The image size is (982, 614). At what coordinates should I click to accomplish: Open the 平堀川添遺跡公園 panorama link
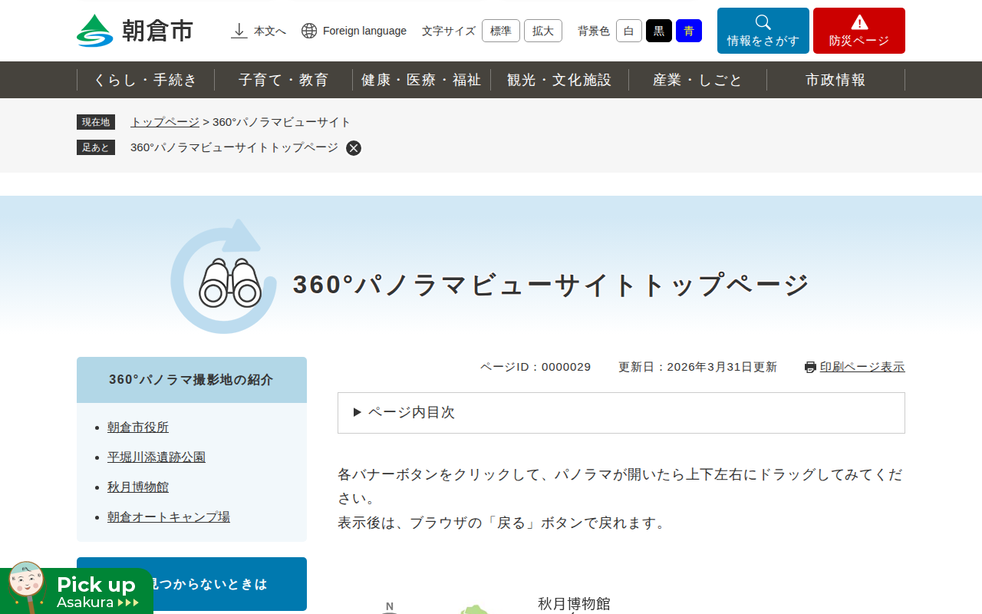click(157, 457)
